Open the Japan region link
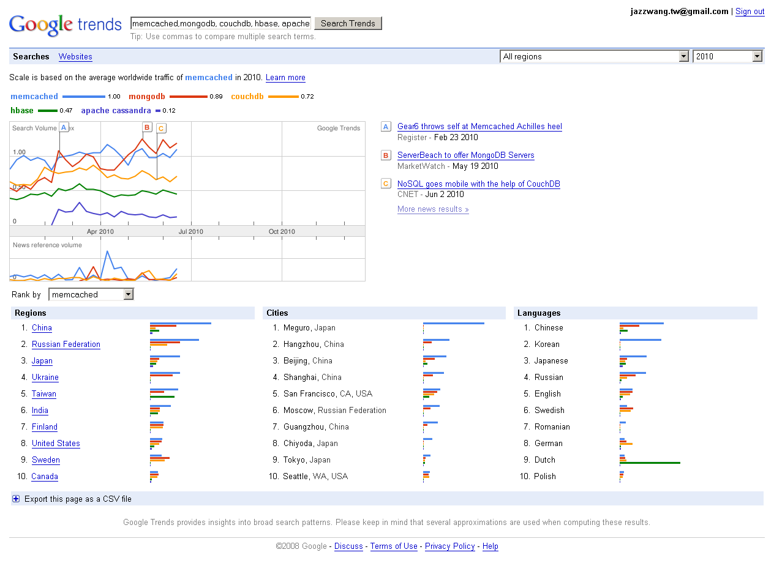Image resolution: width=774 pixels, height=566 pixels. [42, 361]
